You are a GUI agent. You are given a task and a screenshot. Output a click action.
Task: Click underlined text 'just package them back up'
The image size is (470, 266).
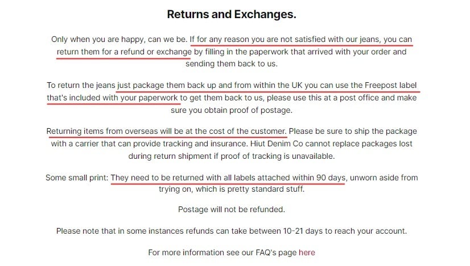(x=166, y=85)
